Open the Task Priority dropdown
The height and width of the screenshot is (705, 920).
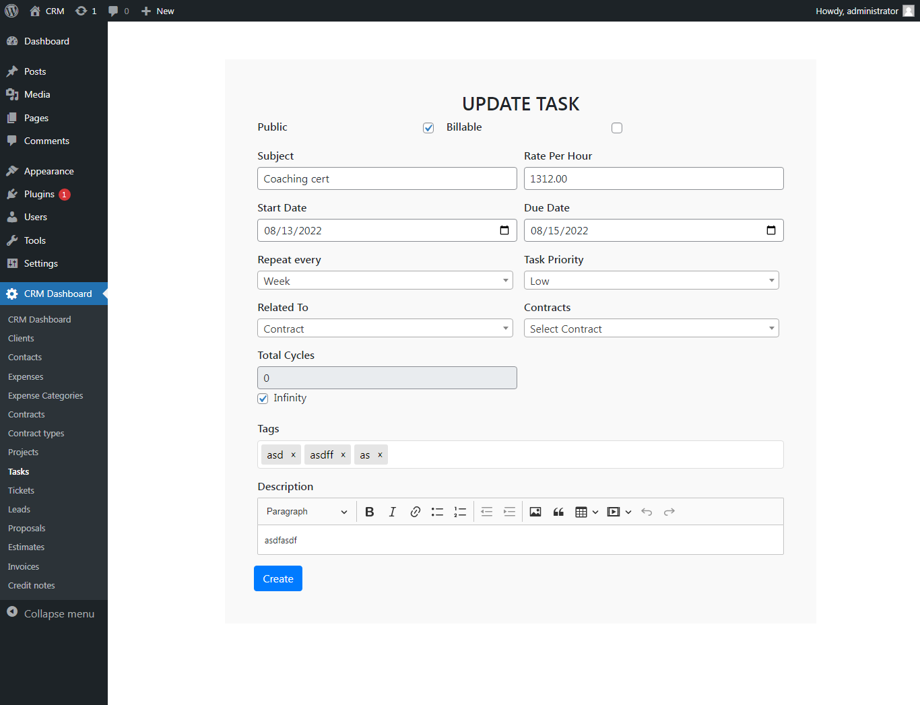651,280
